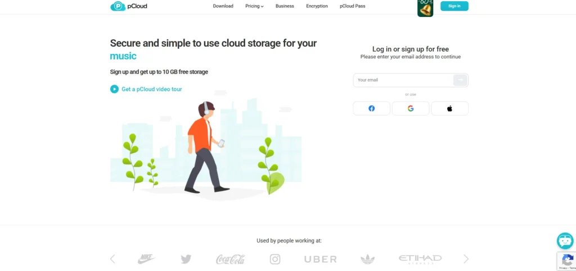Submit email with the arrow button
The height and width of the screenshot is (271, 576).
click(x=460, y=80)
